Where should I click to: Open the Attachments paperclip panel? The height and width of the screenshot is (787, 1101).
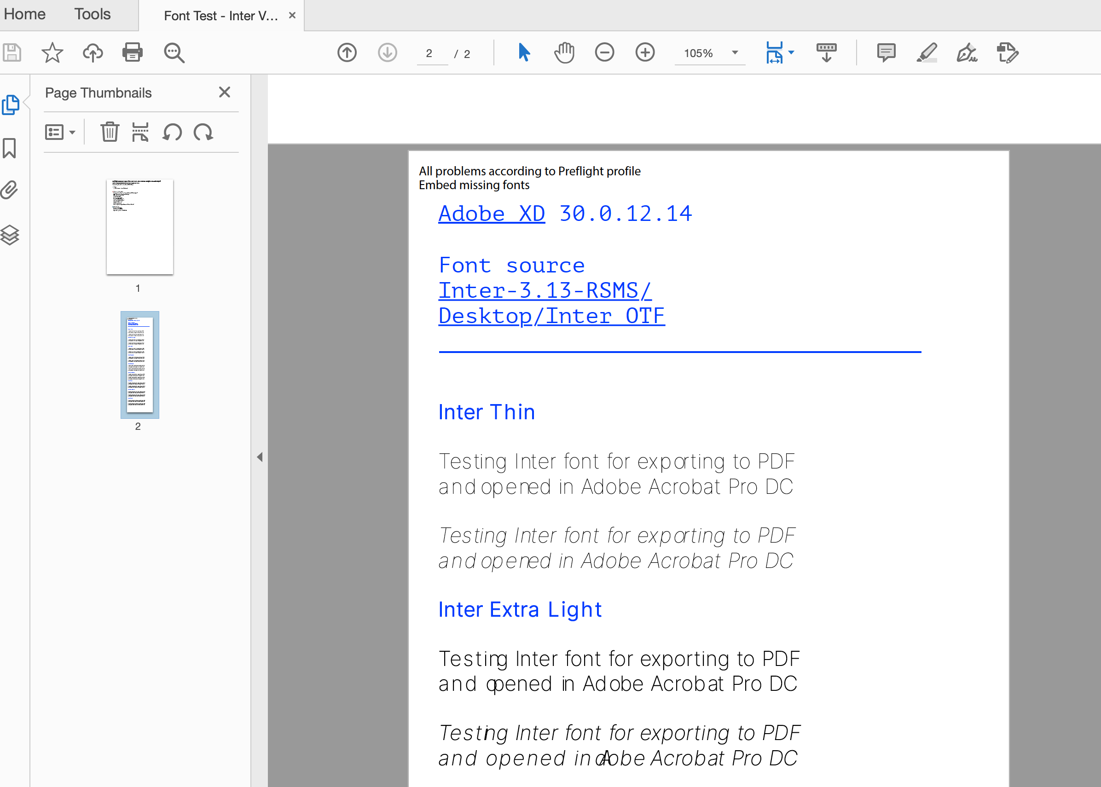click(10, 191)
